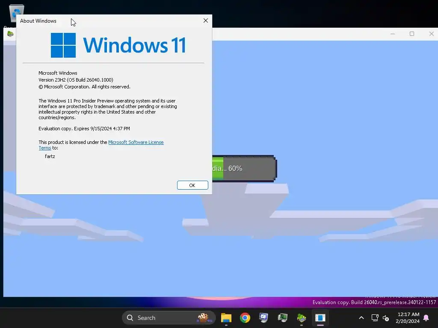Screen dimensions: 438x328
Task: Click the muted volume tray icon
Action: point(386,318)
